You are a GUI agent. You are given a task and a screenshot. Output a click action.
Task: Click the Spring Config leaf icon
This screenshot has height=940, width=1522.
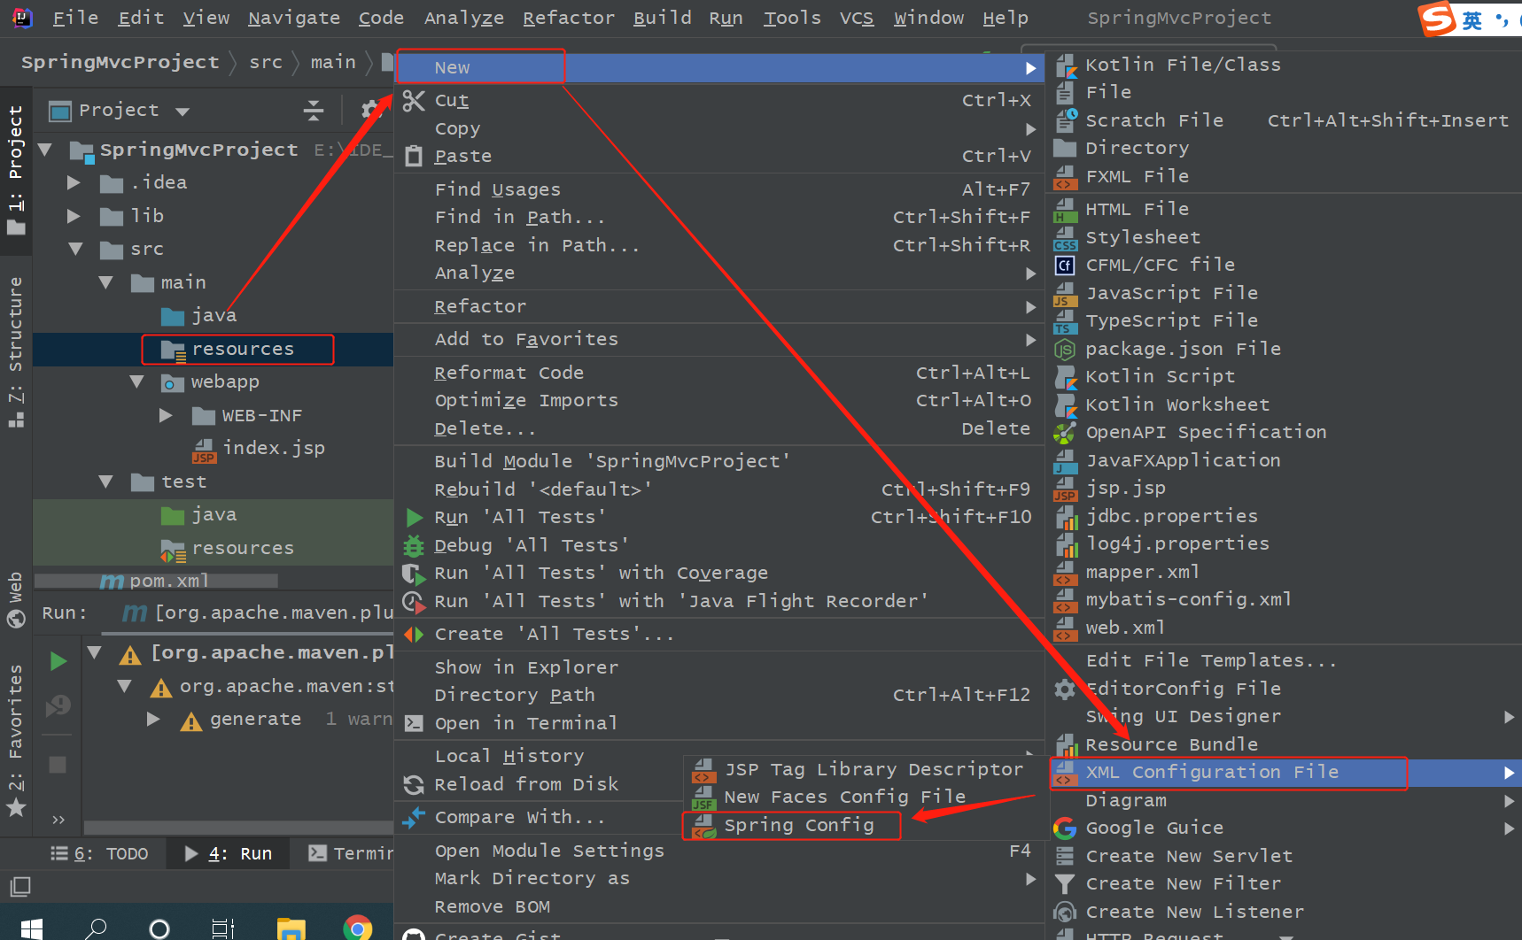pos(705,827)
